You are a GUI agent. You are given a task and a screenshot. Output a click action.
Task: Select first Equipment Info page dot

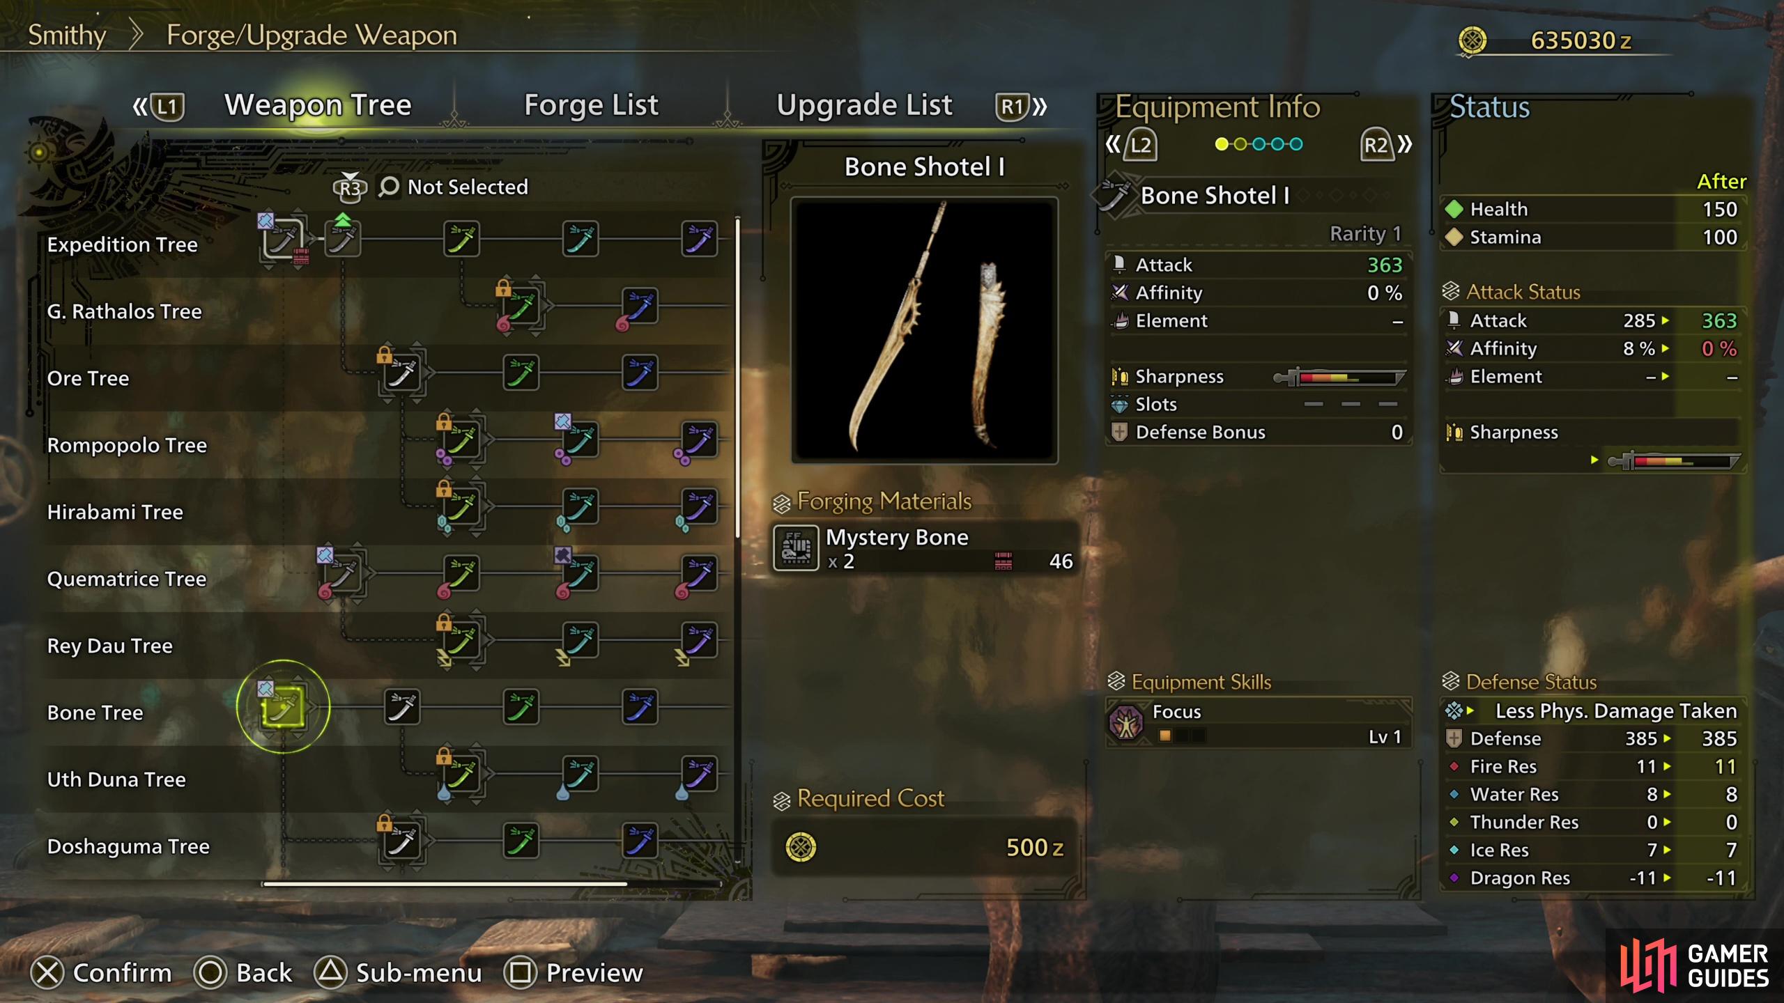click(1221, 144)
